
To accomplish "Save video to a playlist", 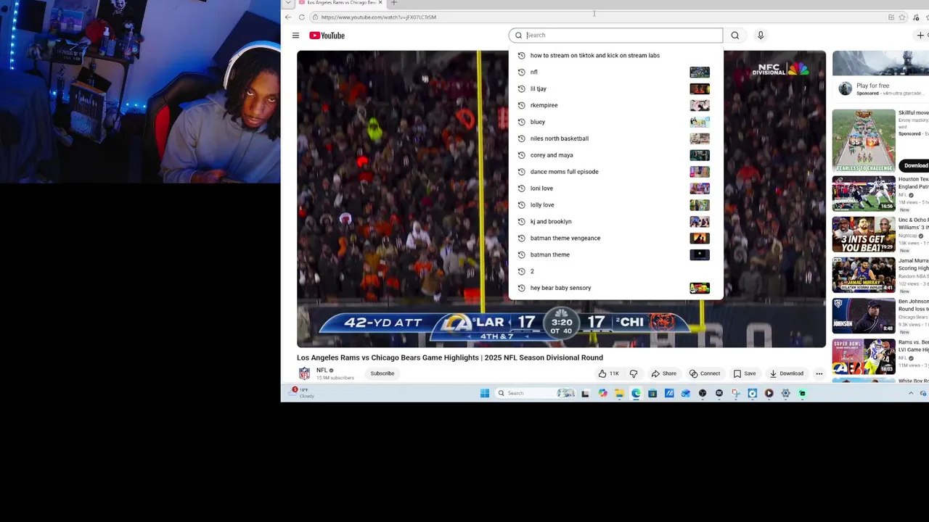I will point(745,373).
